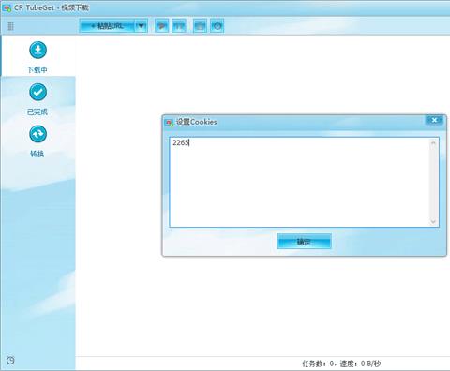Click the third square toolbar icon
The height and width of the screenshot is (371, 450).
200,26
